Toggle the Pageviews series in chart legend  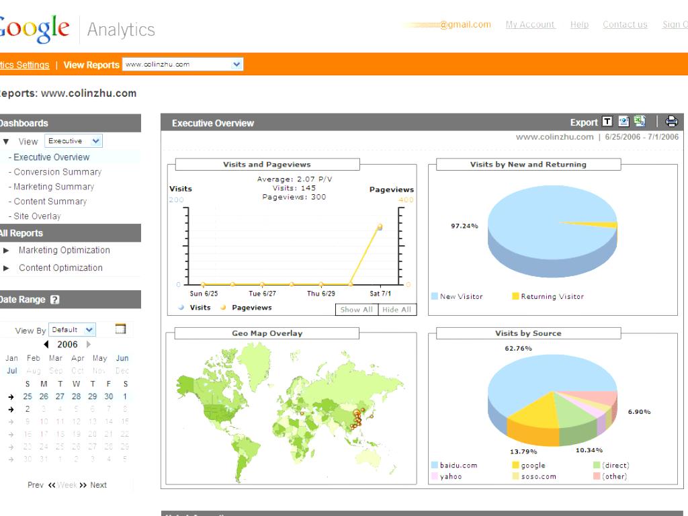[251, 308]
